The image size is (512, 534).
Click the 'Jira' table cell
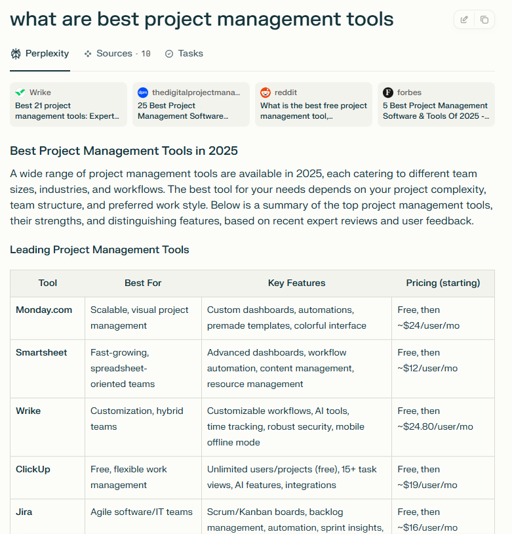tap(48, 516)
